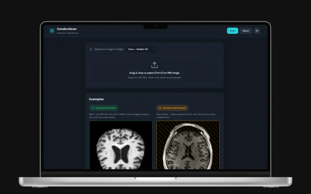The image size is (311, 194).
Task: Expand the model selector chevron
Action: pos(153,49)
